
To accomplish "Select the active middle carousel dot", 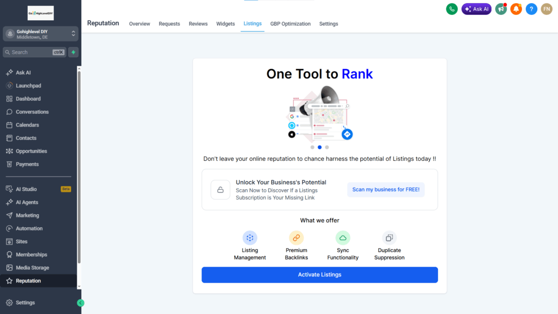I will click(x=319, y=147).
